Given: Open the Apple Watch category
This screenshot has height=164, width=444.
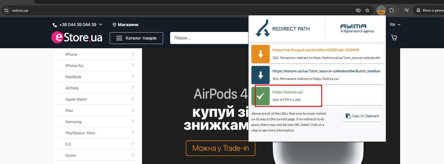Looking at the screenshot, I should point(96,99).
